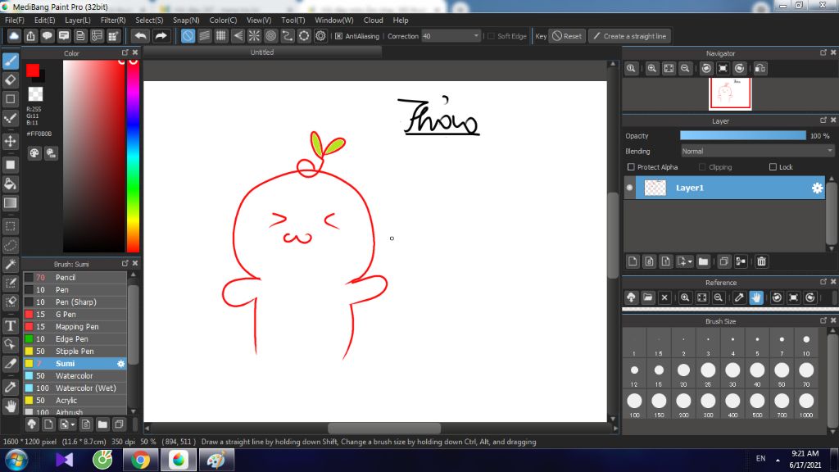Screen dimensions: 839x472
Task: Choose brush size 100 preset
Action: coord(634,403)
